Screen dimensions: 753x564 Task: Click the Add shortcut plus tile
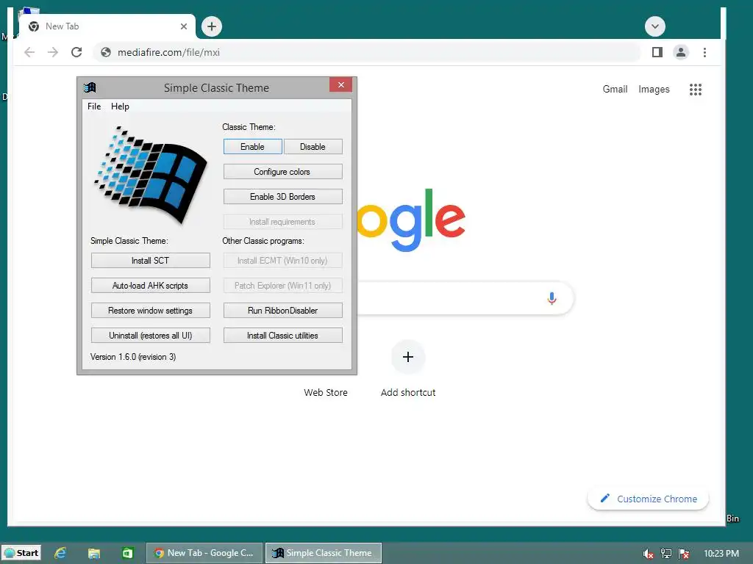click(408, 357)
